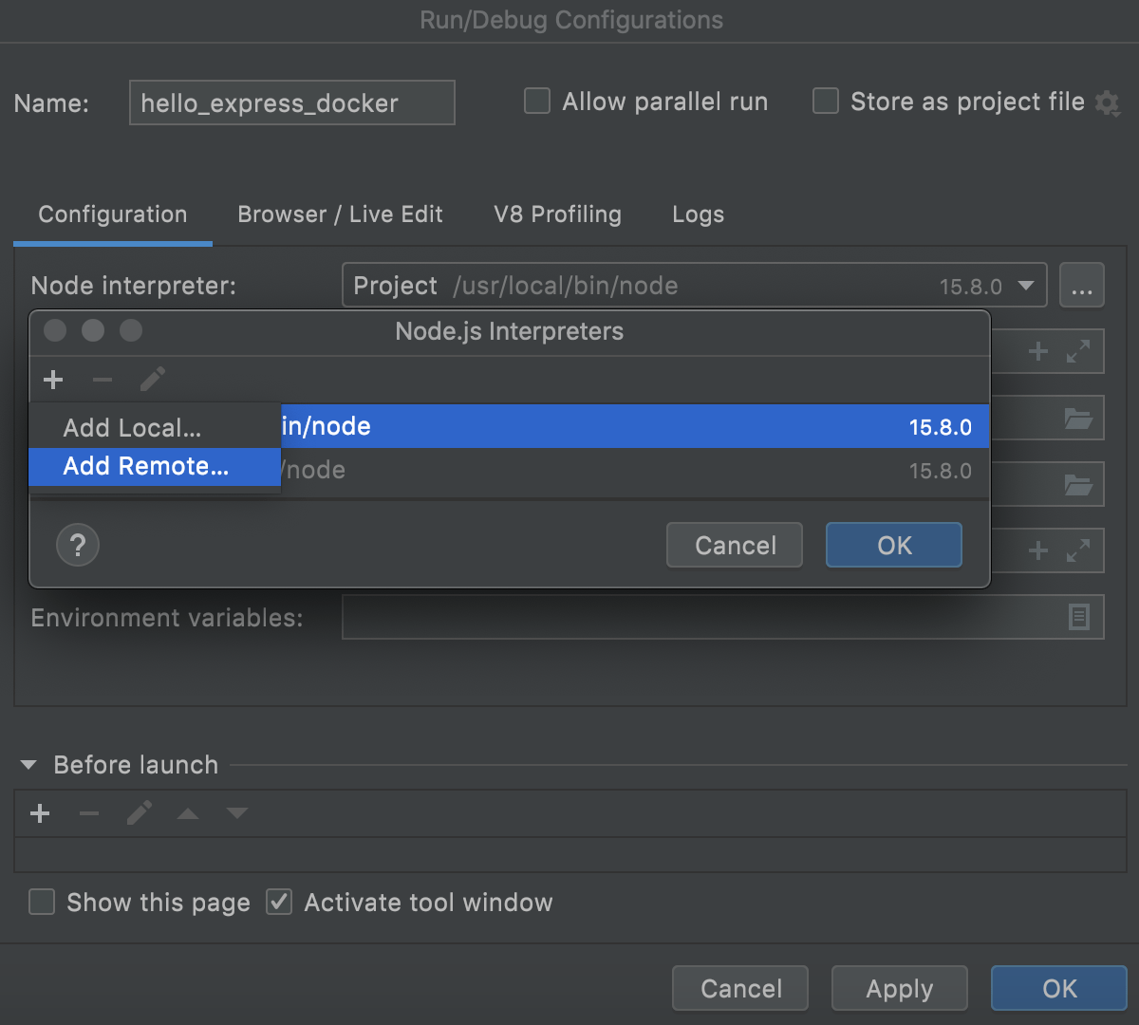
Task: Confirm with OK in Node.js Interpreters dialog
Action: tap(892, 545)
